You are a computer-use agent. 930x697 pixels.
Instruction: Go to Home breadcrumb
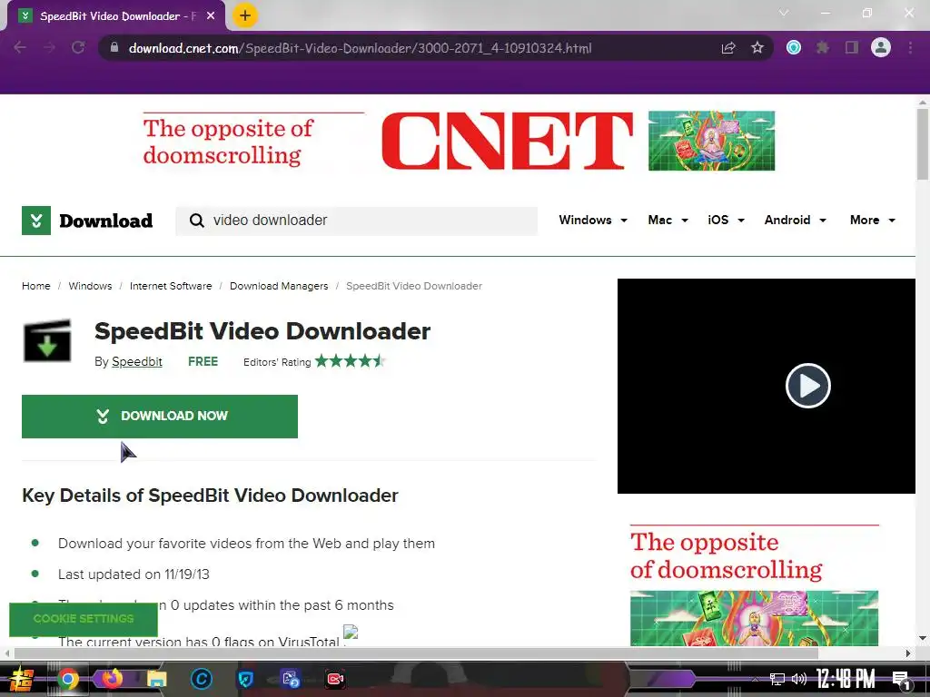point(36,286)
